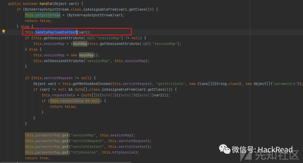This screenshot has height=163, width=303.
Task: Click 'this.servletRequest != null' condition
Action: point(61,78)
